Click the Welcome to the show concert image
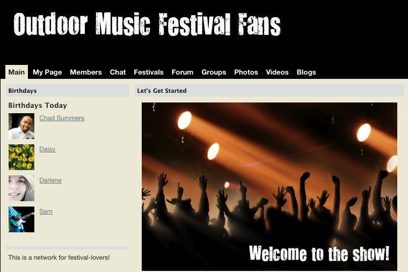Image resolution: width=408 pixels, height=272 pixels. [x=269, y=187]
